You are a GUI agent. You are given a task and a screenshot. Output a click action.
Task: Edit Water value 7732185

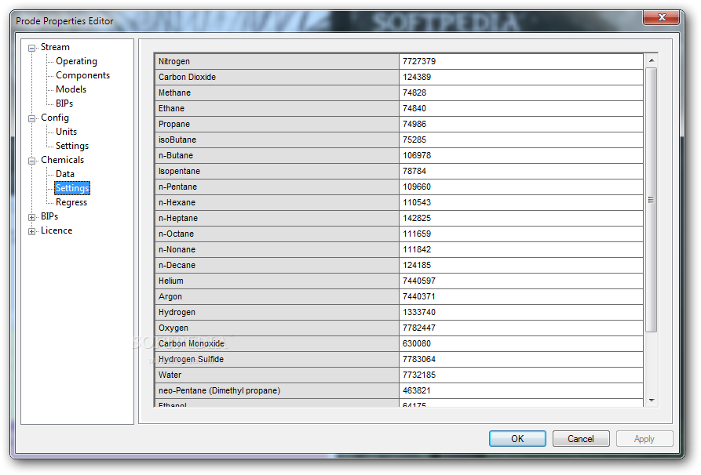pyautogui.click(x=520, y=375)
